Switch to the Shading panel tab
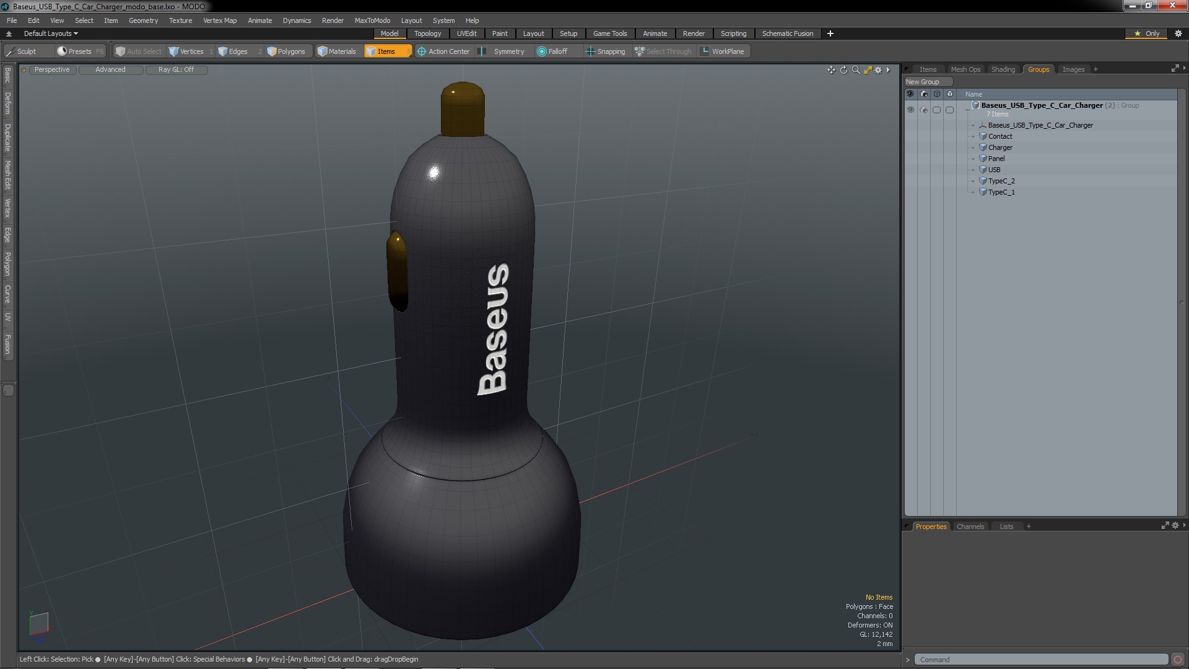1189x669 pixels. tap(1003, 69)
